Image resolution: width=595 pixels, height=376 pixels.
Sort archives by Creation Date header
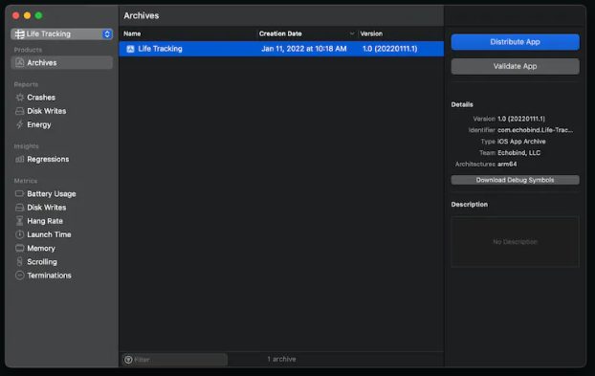tap(280, 33)
